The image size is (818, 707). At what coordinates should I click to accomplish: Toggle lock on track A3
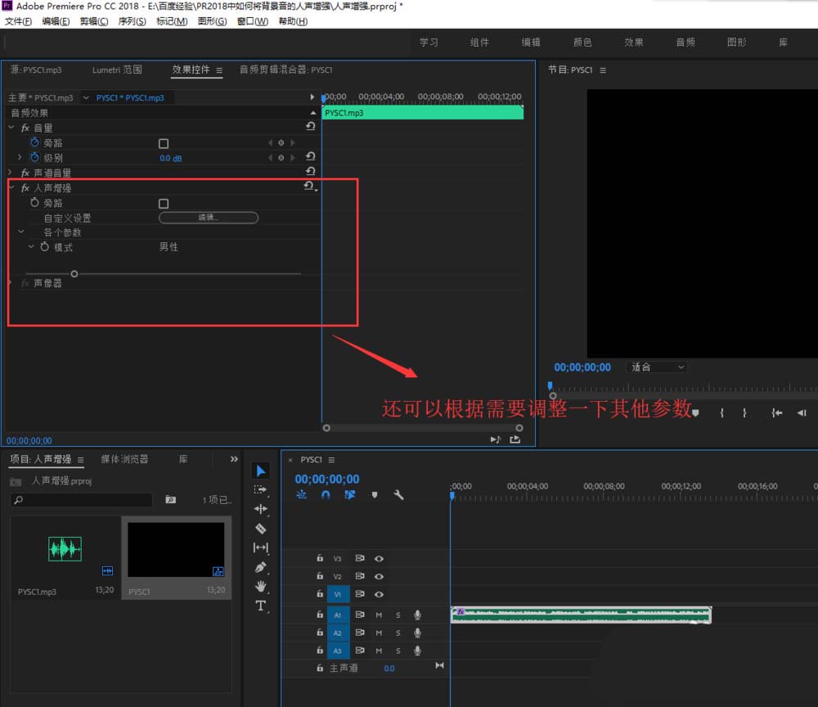[320, 650]
